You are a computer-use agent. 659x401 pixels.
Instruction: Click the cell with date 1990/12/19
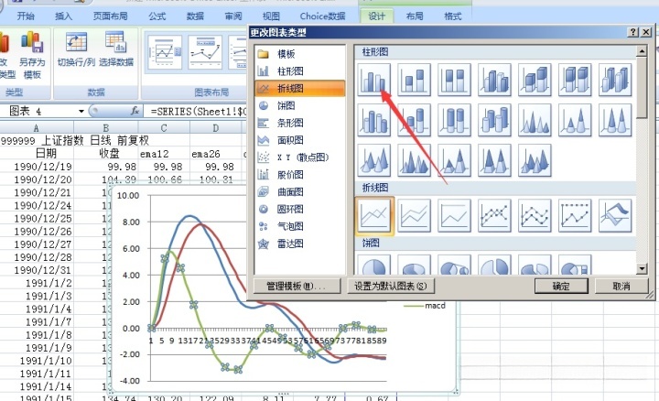click(37, 167)
